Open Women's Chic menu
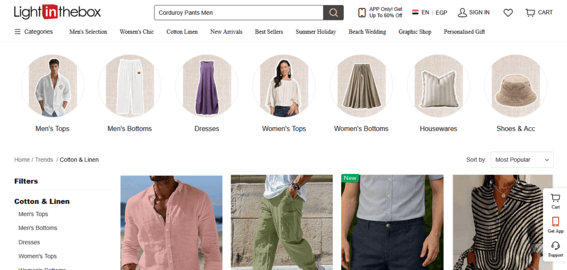The image size is (567, 270). pyautogui.click(x=136, y=32)
